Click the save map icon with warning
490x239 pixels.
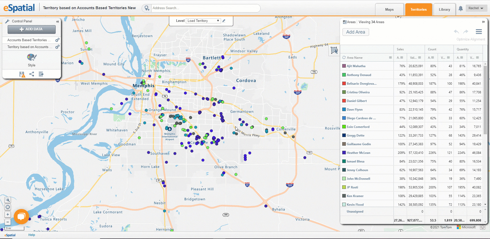coord(22,74)
